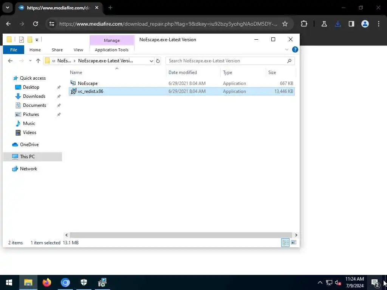
Task: Click the Manage contextual tab
Action: coord(112,40)
